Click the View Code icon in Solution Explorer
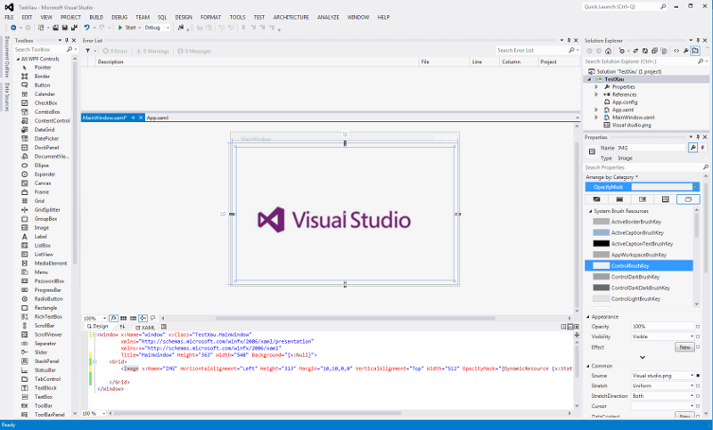This screenshot has width=713, height=430. coord(676,51)
